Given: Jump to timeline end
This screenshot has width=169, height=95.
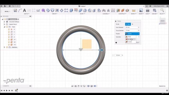Looking at the screenshot, I should click(12, 91).
